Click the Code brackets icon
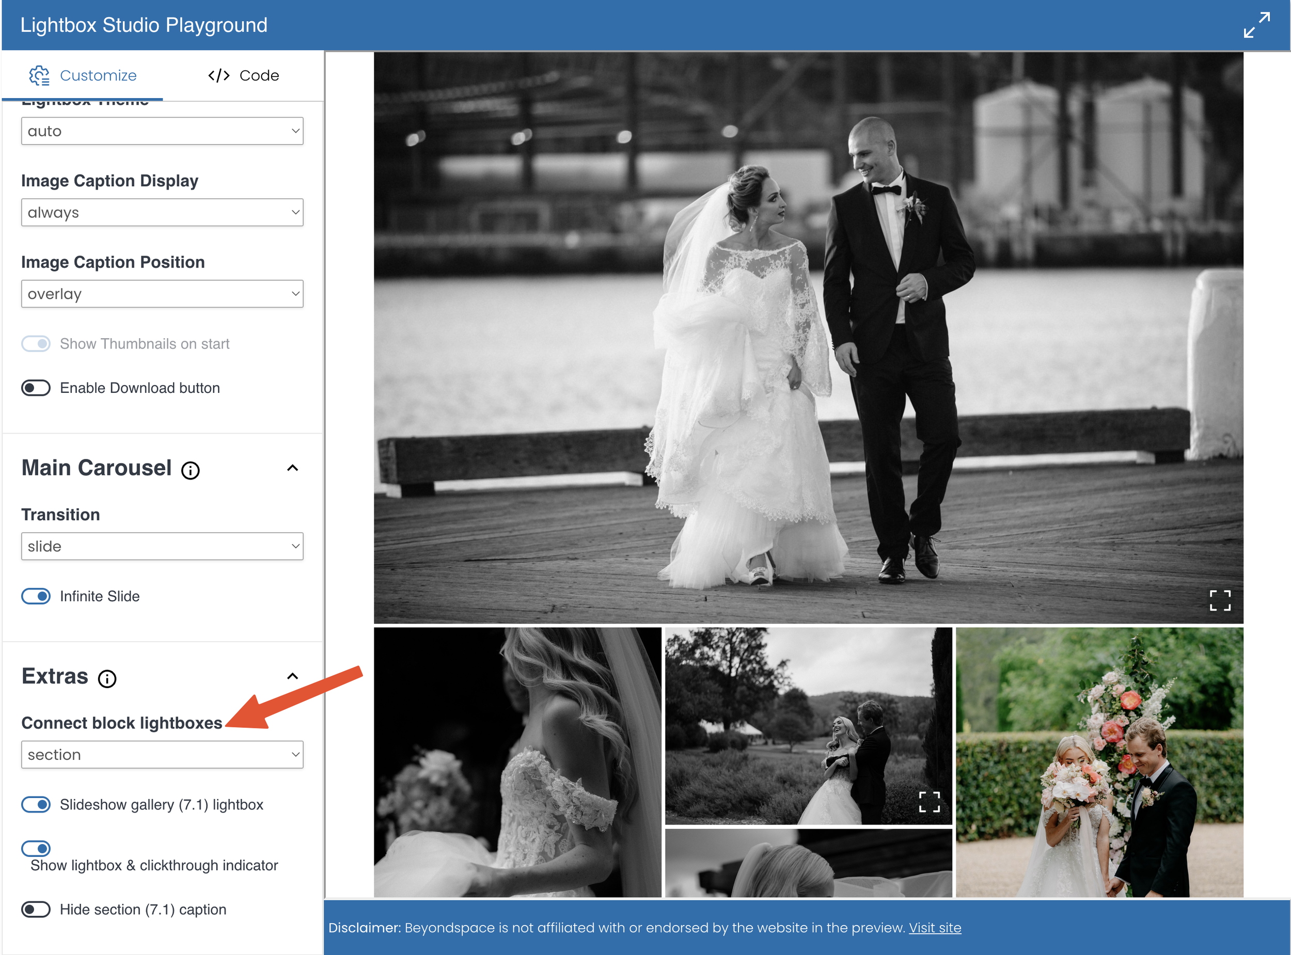The height and width of the screenshot is (955, 1291). click(x=218, y=75)
